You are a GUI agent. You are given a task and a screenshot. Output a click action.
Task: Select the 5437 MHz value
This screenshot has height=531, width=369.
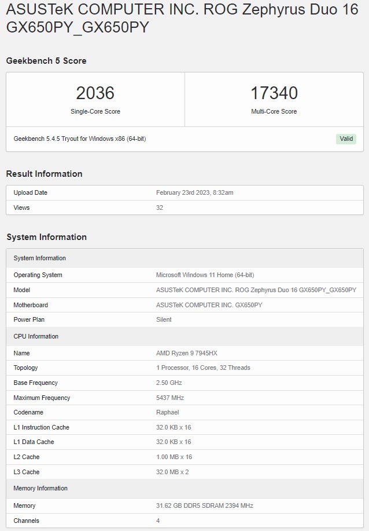pos(170,398)
